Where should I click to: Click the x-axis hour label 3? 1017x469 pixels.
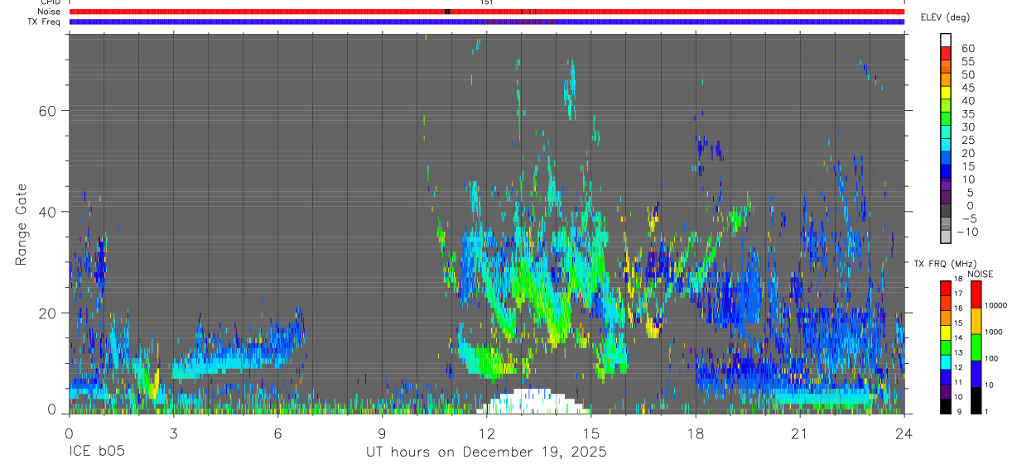click(x=173, y=433)
